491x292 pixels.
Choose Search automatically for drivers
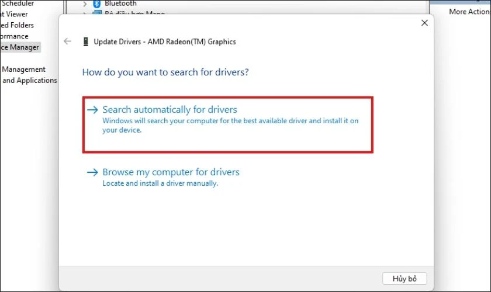coord(227,124)
